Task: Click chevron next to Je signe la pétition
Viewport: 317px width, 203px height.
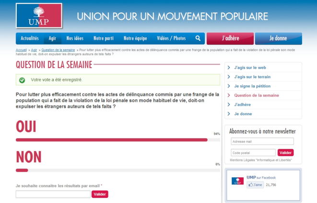Action: (229, 86)
